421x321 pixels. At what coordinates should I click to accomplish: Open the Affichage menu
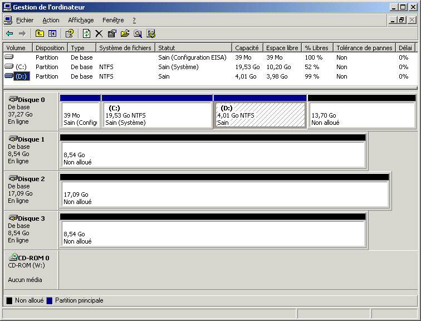[x=81, y=20]
